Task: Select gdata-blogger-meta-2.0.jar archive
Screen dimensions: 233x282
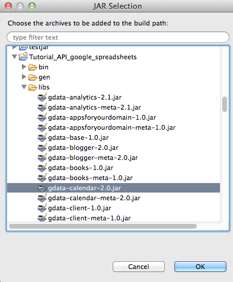Action: (93, 158)
